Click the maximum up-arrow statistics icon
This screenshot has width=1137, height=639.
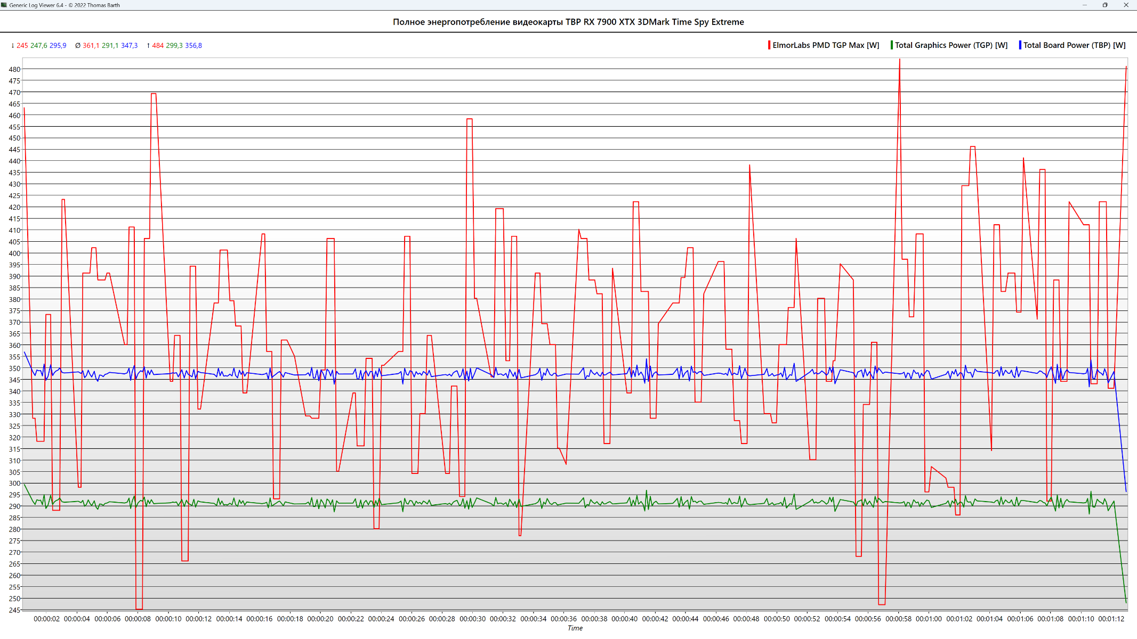pyautogui.click(x=148, y=46)
